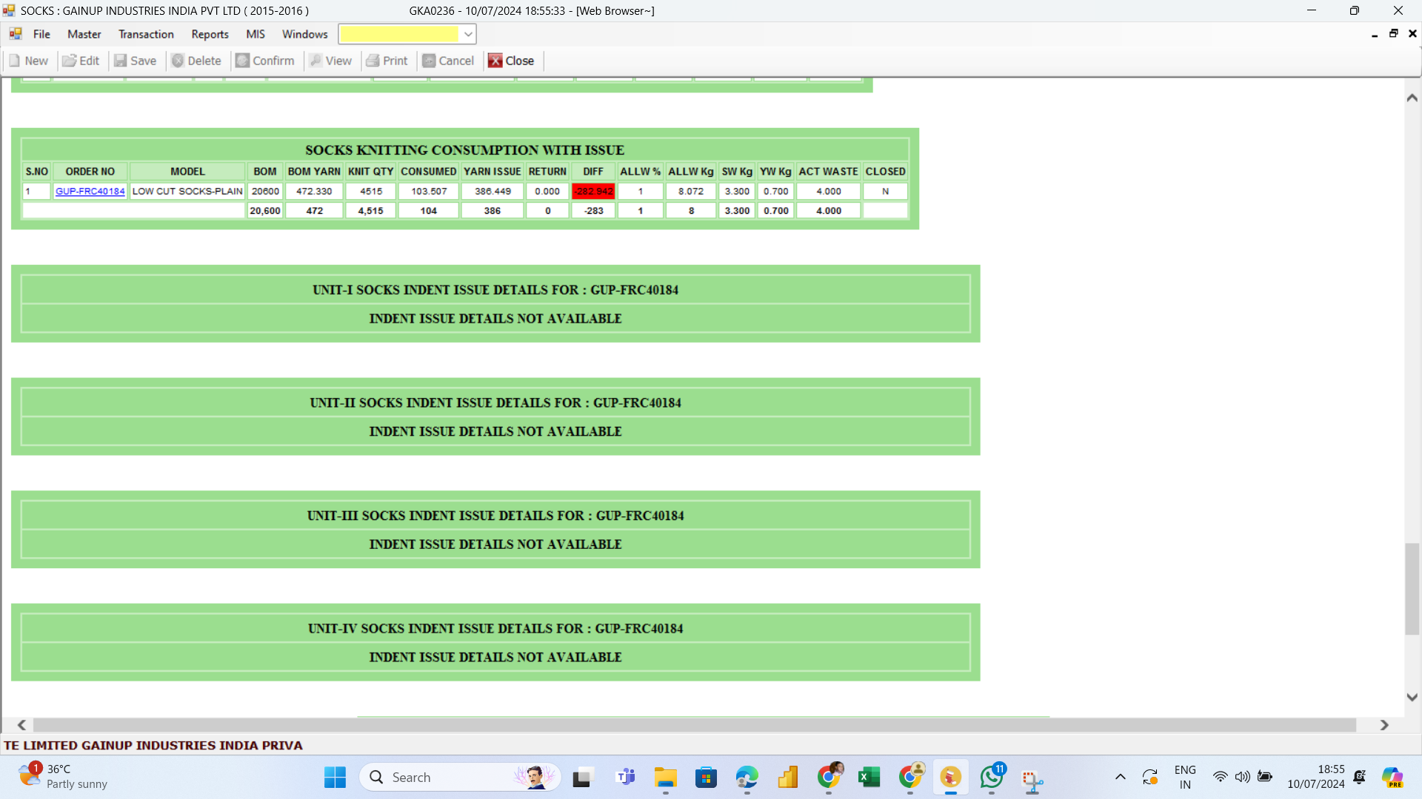Viewport: 1422px width, 799px height.
Task: Open order link GUP-FRC40184
Action: tap(90, 191)
